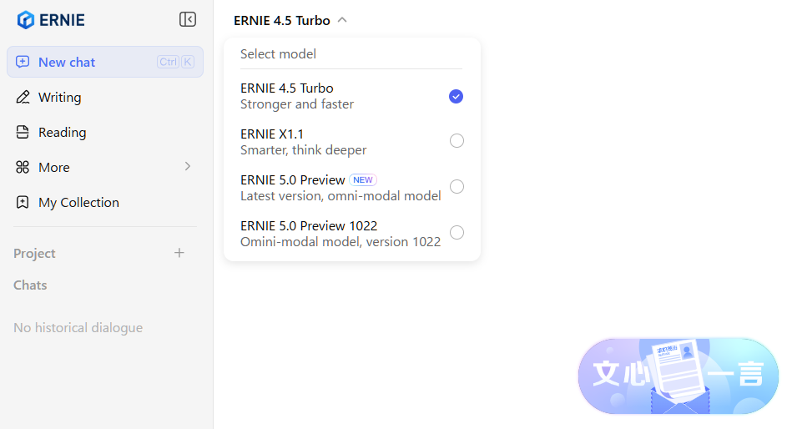Click the NEW badge beside ERNIE 5.0 Preview
Viewport: 802px width, 429px height.
pos(363,179)
